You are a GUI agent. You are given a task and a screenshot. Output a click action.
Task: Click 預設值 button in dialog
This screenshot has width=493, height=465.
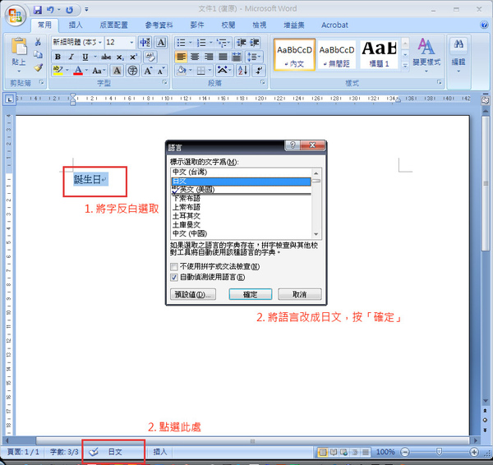tap(193, 295)
